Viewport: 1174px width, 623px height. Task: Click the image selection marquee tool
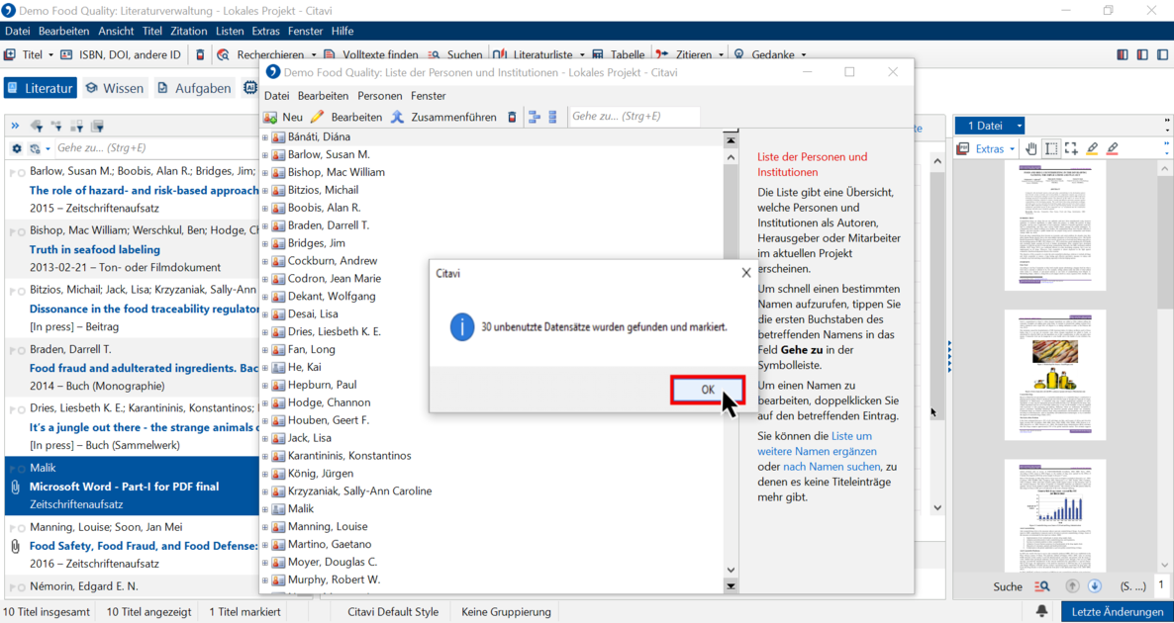[1071, 149]
